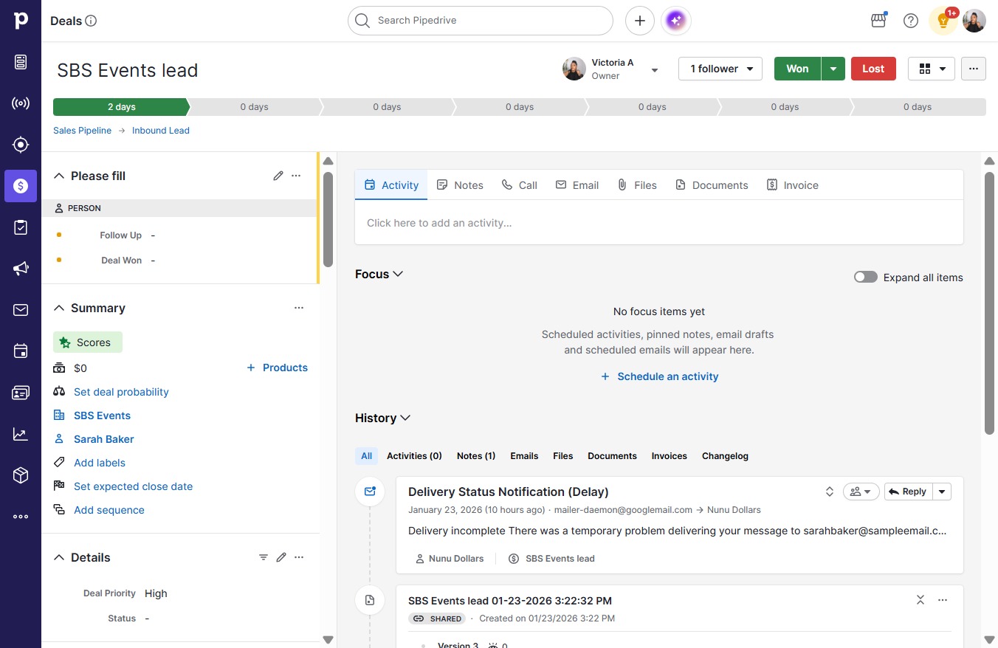Open Activities calendar icon in sidebar

(x=21, y=351)
